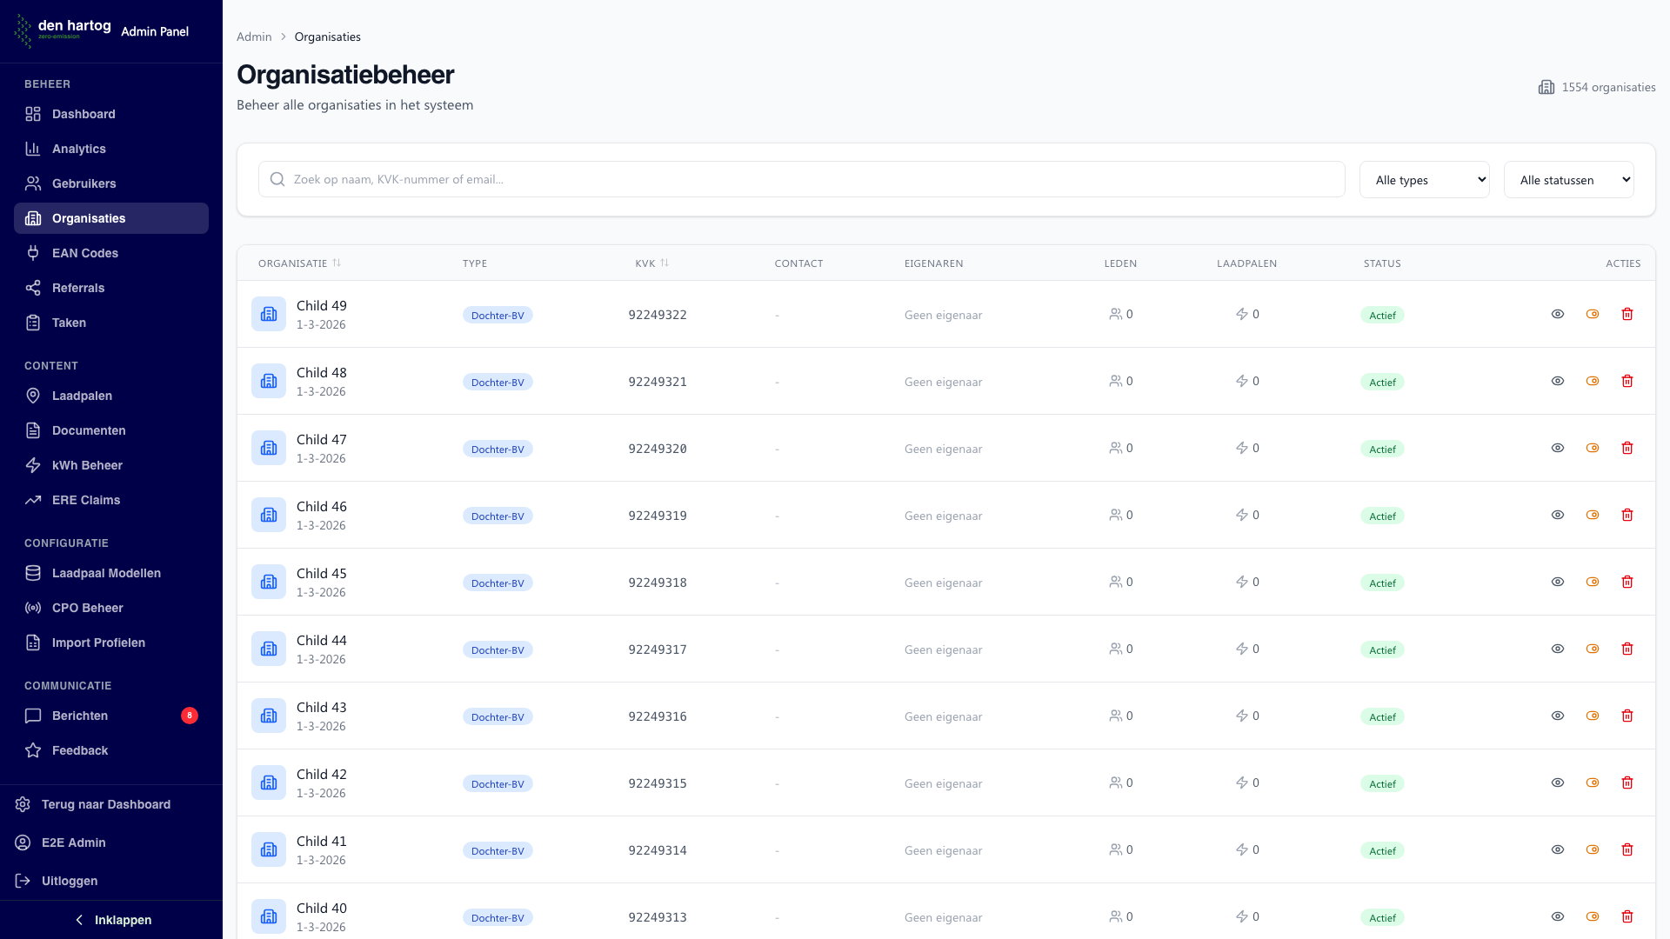View details via the eye icon for Child 48
The width and height of the screenshot is (1670, 939).
click(x=1557, y=381)
